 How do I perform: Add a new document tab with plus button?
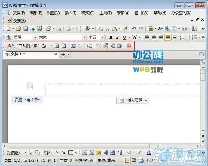(63, 54)
